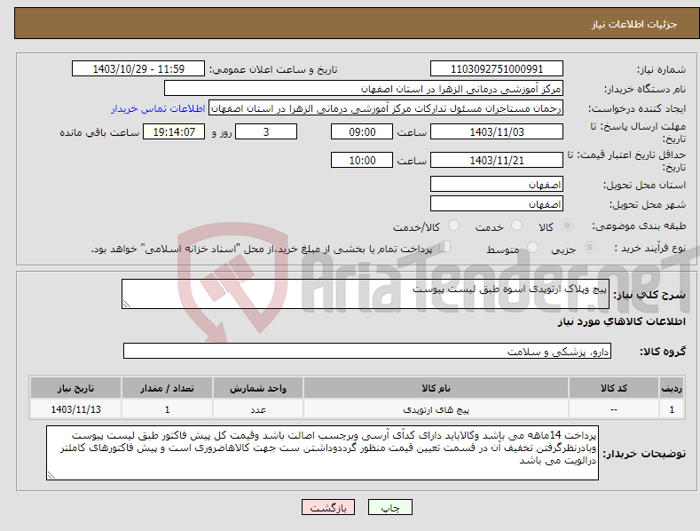
Task: Select the کالا/خدمت radio button
Action: (x=453, y=226)
